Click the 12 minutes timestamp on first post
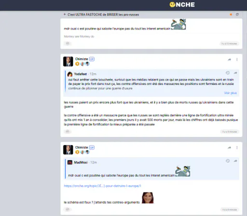 pyautogui.click(x=229, y=44)
